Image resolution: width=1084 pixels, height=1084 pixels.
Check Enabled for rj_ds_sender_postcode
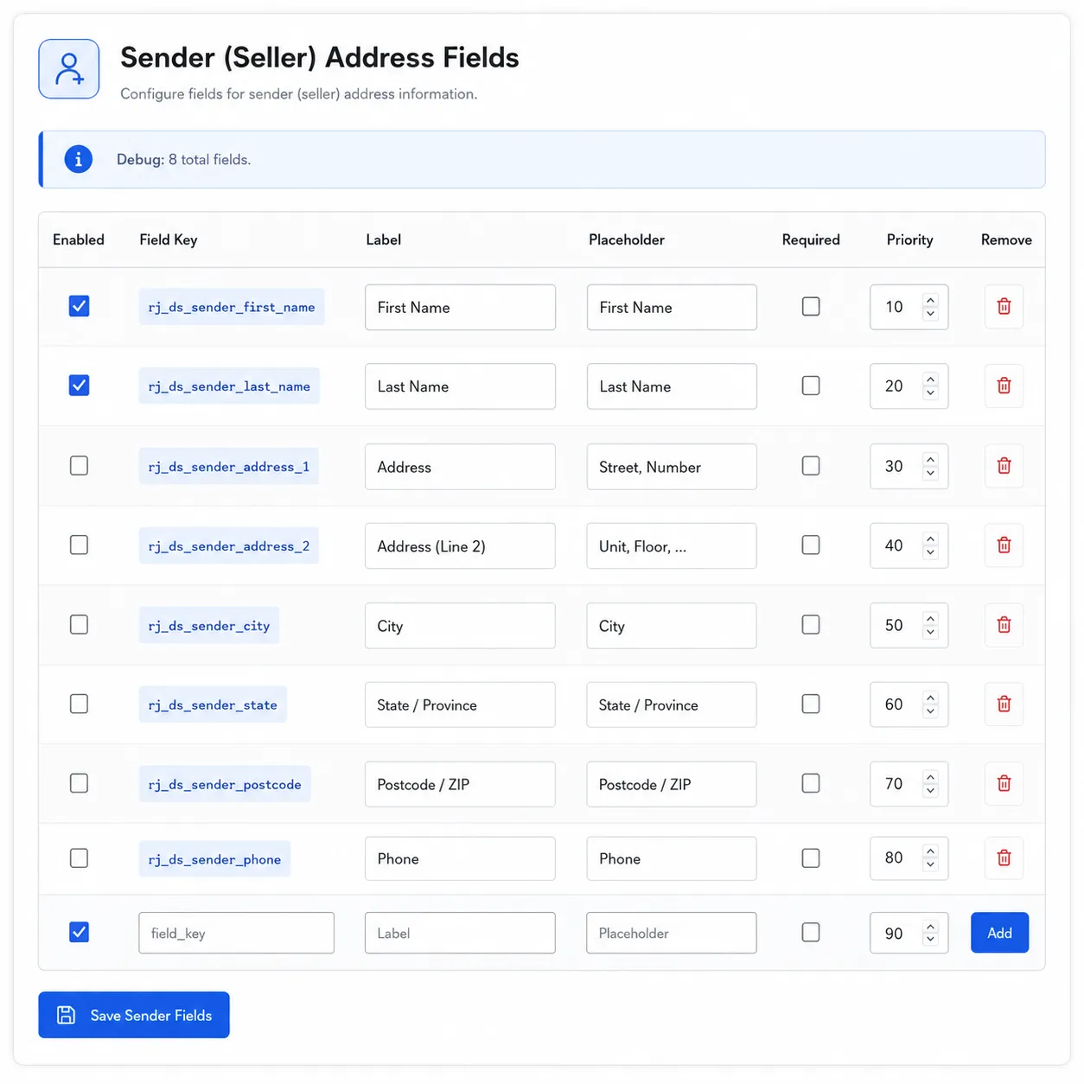[79, 783]
